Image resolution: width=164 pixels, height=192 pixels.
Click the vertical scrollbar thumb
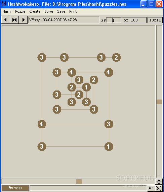[159, 102]
